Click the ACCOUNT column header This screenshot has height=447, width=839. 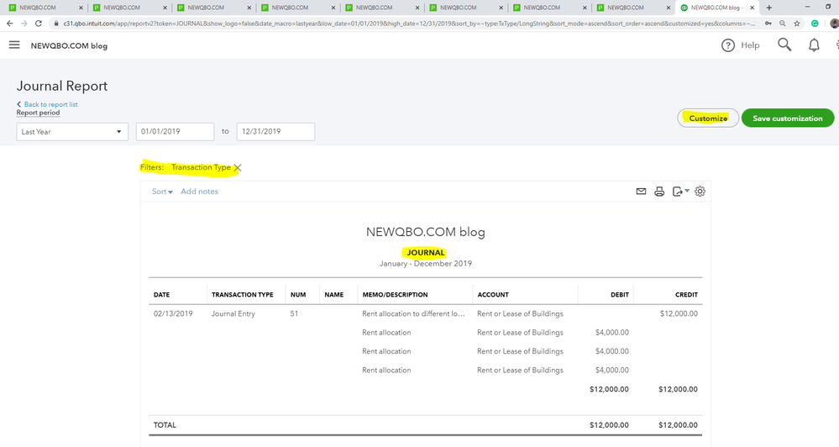point(493,294)
